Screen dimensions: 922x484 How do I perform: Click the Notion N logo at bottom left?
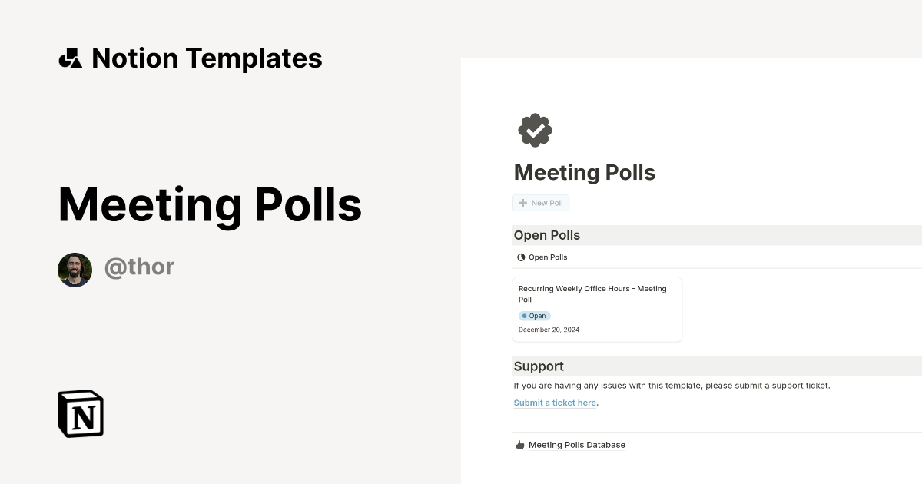(80, 413)
